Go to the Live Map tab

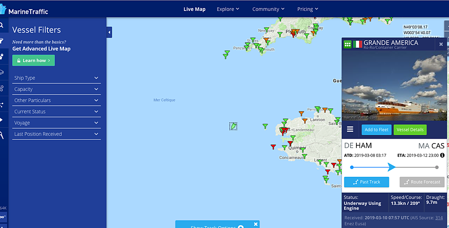194,9
